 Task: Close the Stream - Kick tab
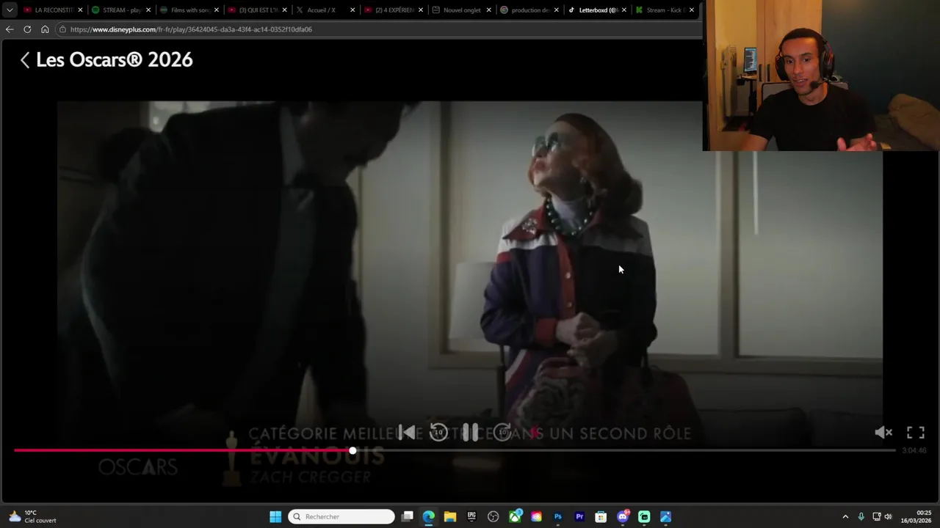[x=691, y=10]
